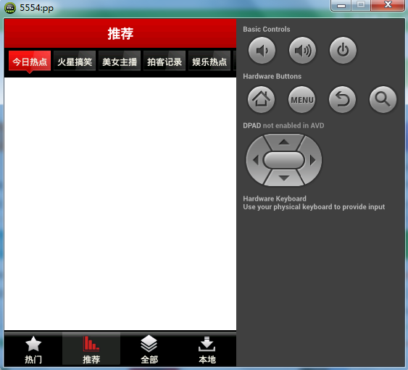Click the DPAD up arrow

284,142
